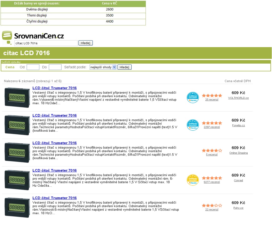Click the Od minimum price field

(33, 67)
